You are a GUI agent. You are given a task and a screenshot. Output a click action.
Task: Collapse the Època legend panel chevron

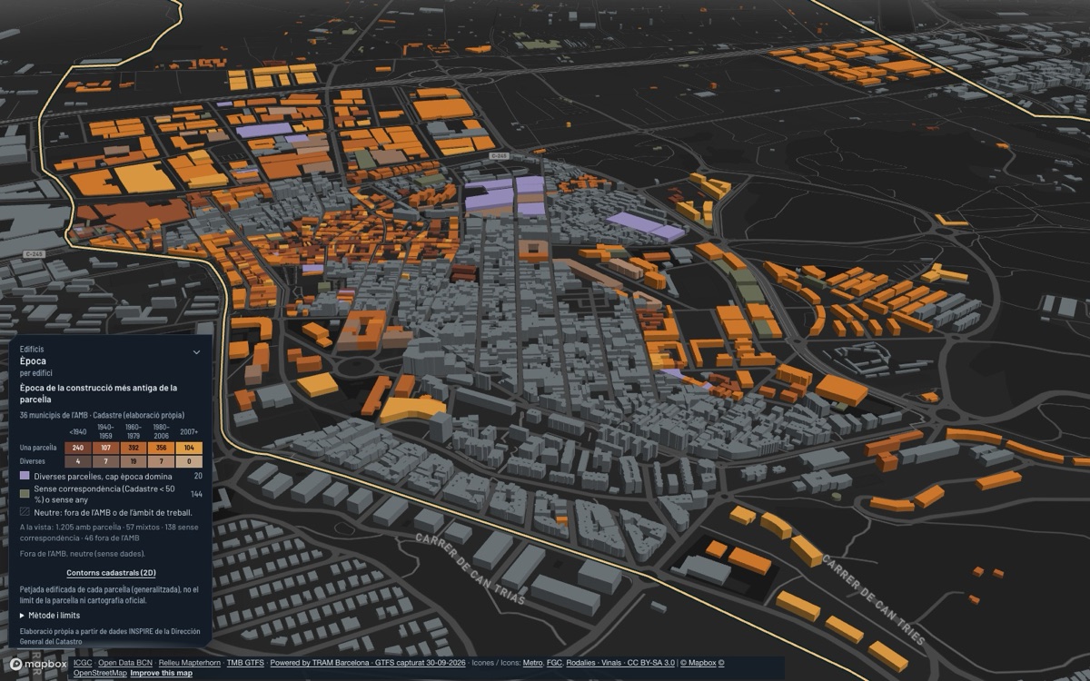click(x=196, y=351)
